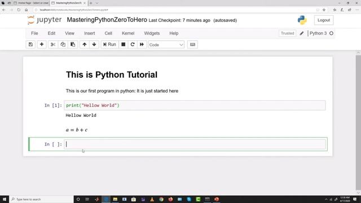Viewport: 361px width, 203px height.
Task: Copy the selected cells
Action: (x=63, y=45)
